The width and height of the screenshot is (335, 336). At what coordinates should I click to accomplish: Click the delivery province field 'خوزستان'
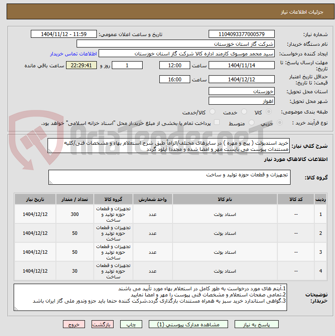(242, 91)
